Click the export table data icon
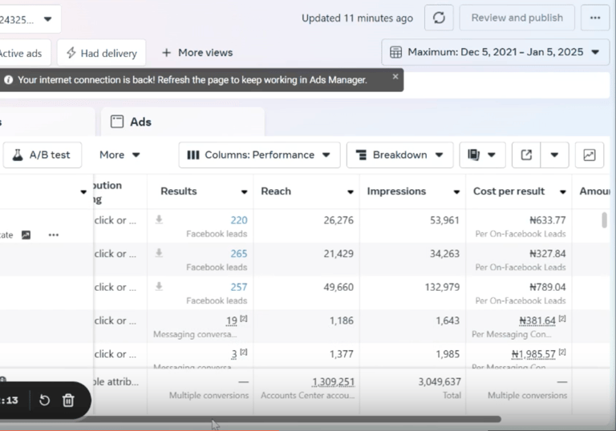616x431 pixels. (526, 155)
